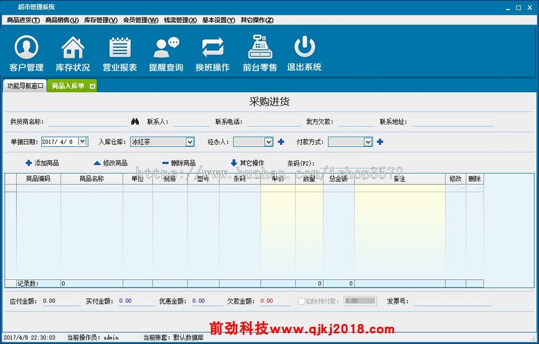Open 商品销售(U) menu
Screen dimensions: 539x344
tap(62, 20)
